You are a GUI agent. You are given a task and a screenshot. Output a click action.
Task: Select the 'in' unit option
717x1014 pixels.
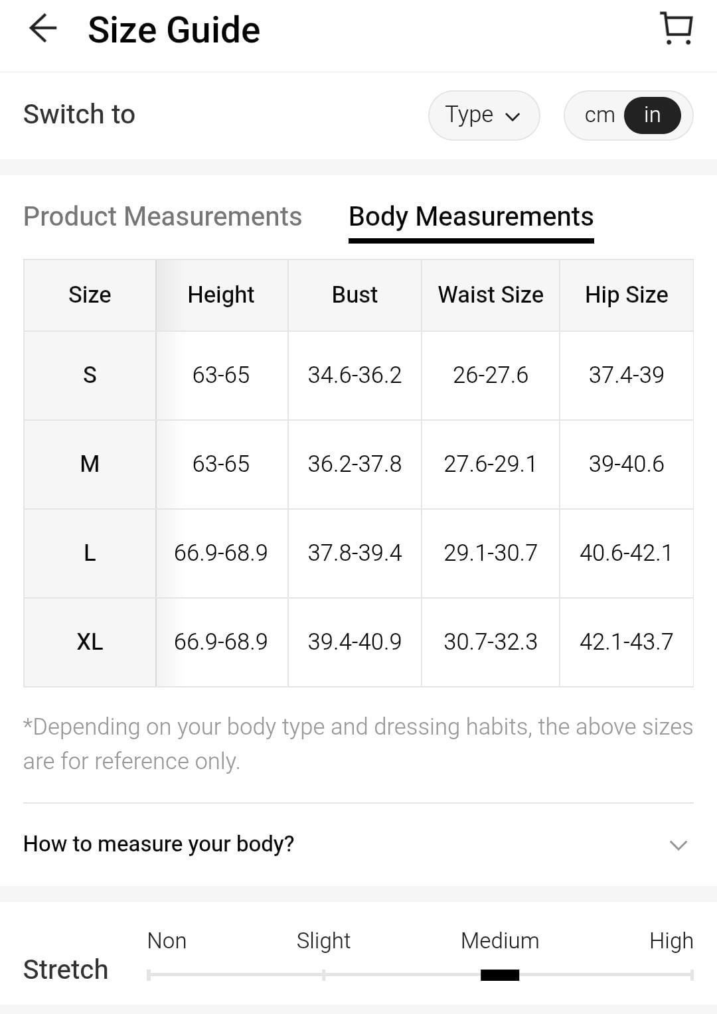tap(652, 115)
